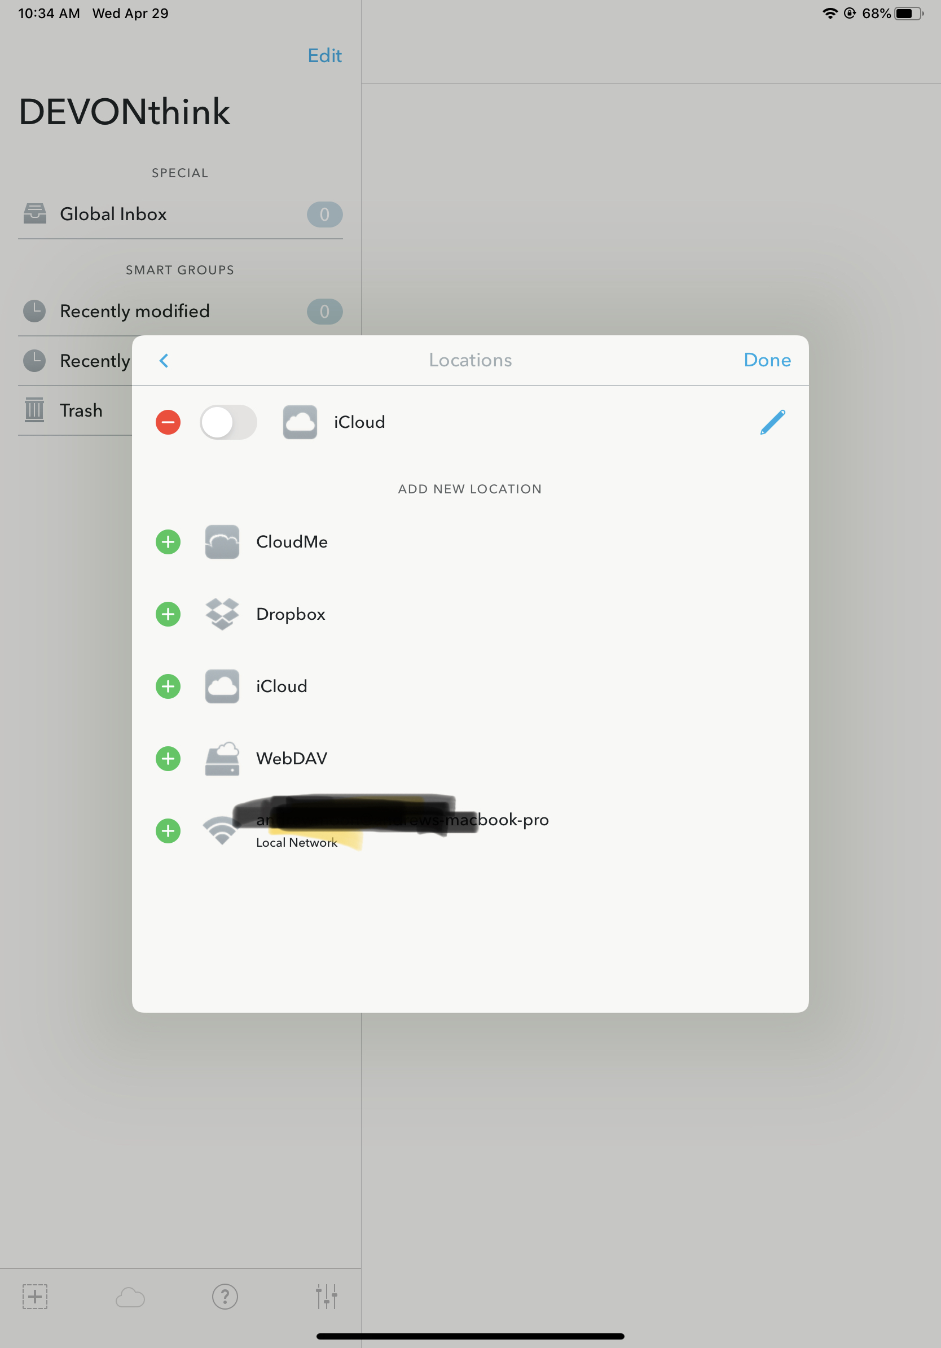Edit iCloud location with the pencil icon
This screenshot has width=941, height=1348.
[773, 422]
